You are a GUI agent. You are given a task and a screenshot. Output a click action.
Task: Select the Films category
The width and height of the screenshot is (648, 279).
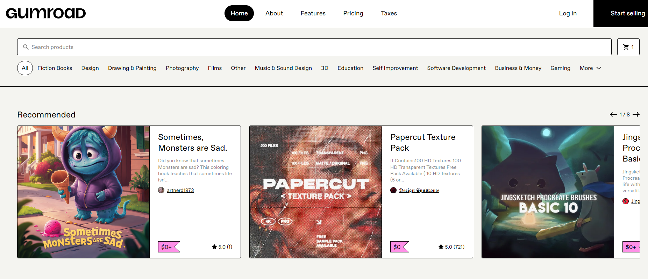(215, 68)
